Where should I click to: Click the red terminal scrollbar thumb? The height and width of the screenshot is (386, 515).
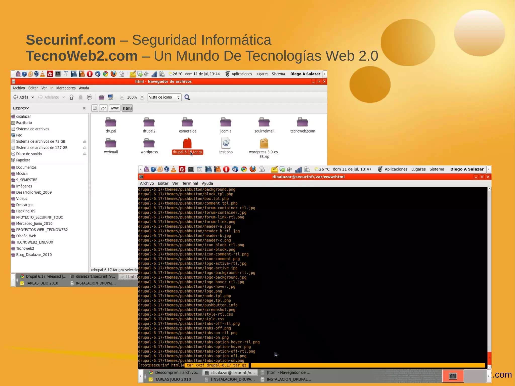[489, 358]
